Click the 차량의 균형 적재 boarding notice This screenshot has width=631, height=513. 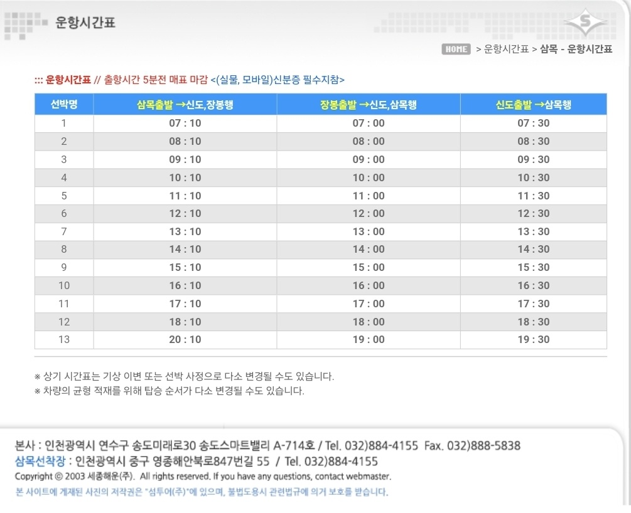coord(170,391)
